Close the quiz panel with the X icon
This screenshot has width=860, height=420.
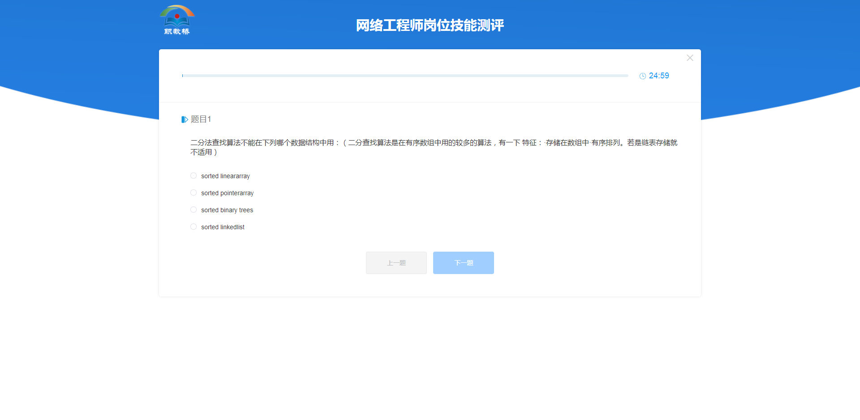[x=690, y=58]
